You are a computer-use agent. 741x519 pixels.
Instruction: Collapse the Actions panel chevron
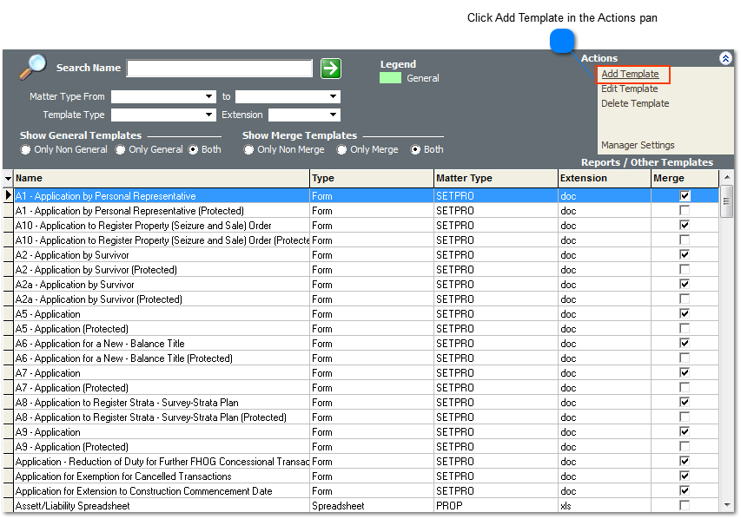point(725,58)
